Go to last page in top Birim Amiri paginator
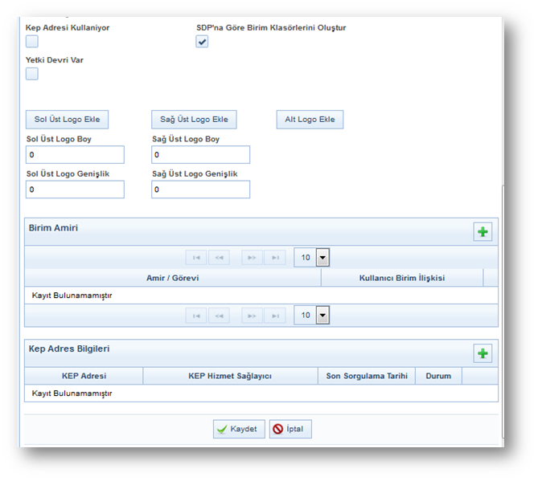Image resolution: width=538 pixels, height=481 pixels. point(275,258)
